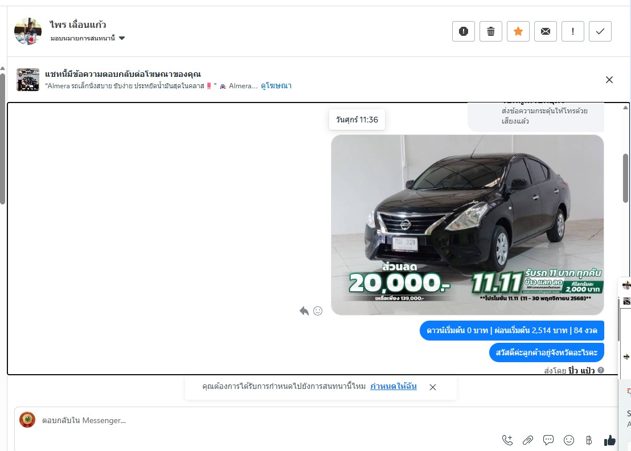Screen dimensions: 631x451
Task: Click the วันศุกร์ 11:36 timestamp label
Action: 357,120
